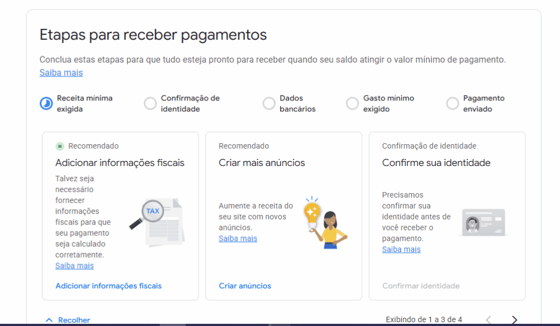Click the Dados bancários step circle
The height and width of the screenshot is (326, 560).
(269, 103)
